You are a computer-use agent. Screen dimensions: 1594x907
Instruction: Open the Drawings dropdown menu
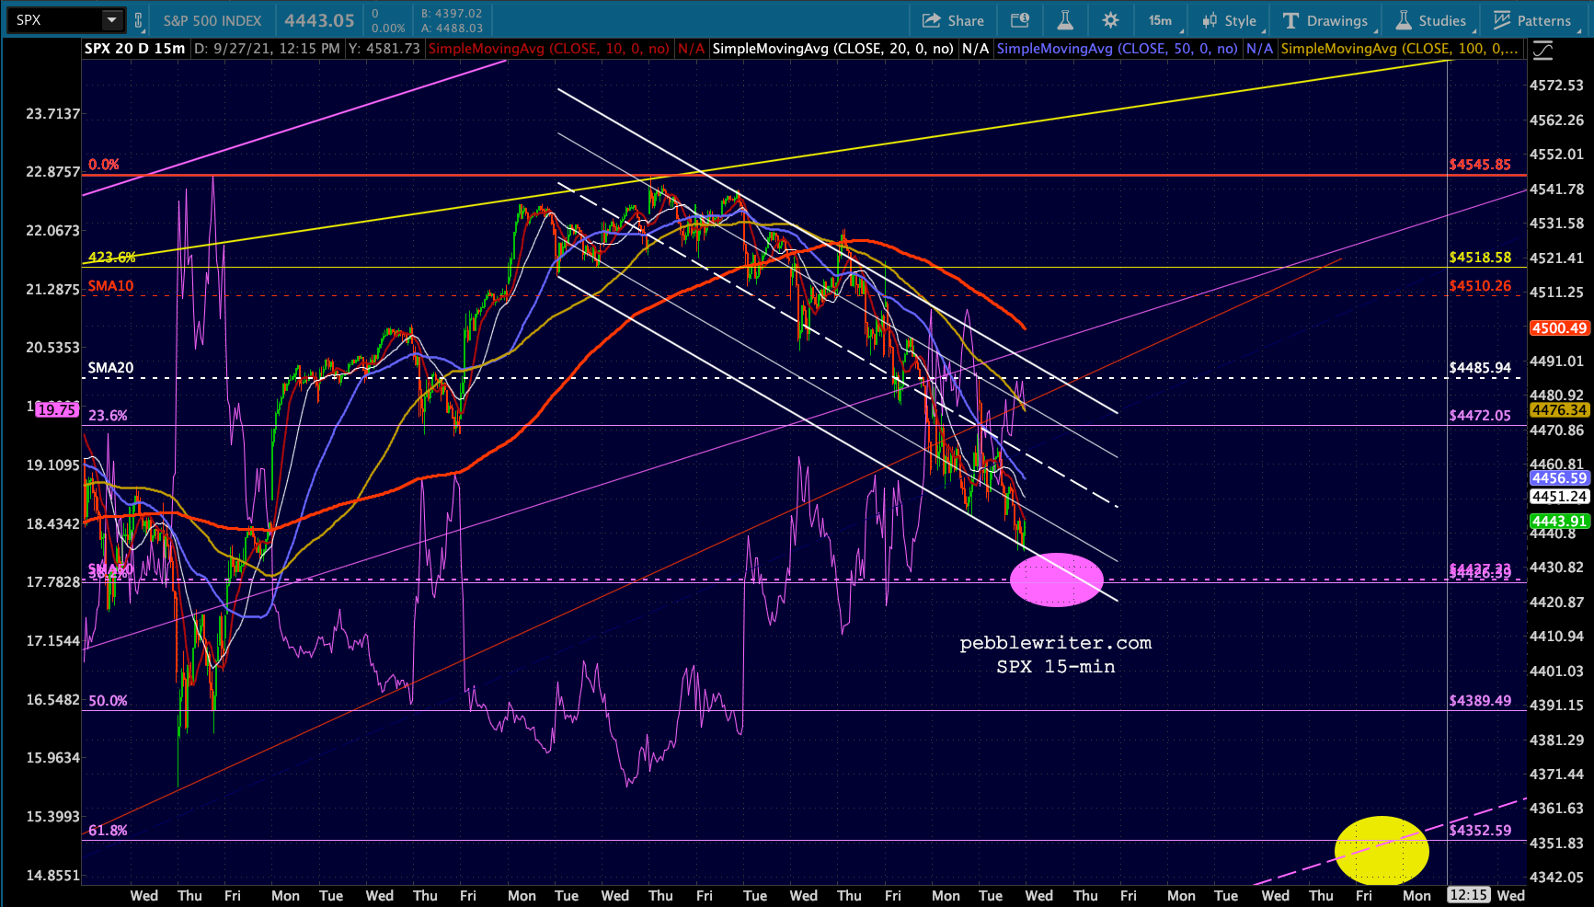click(x=1327, y=20)
